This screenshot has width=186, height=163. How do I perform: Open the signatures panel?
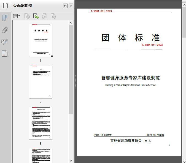(x=5, y=42)
